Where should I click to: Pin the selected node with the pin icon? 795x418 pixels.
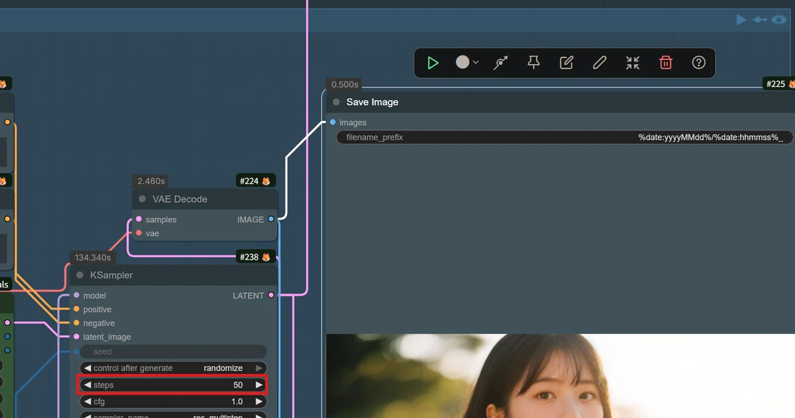pos(533,63)
